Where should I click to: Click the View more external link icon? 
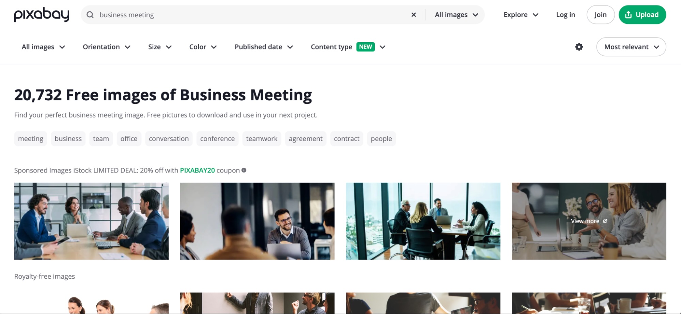coord(605,221)
